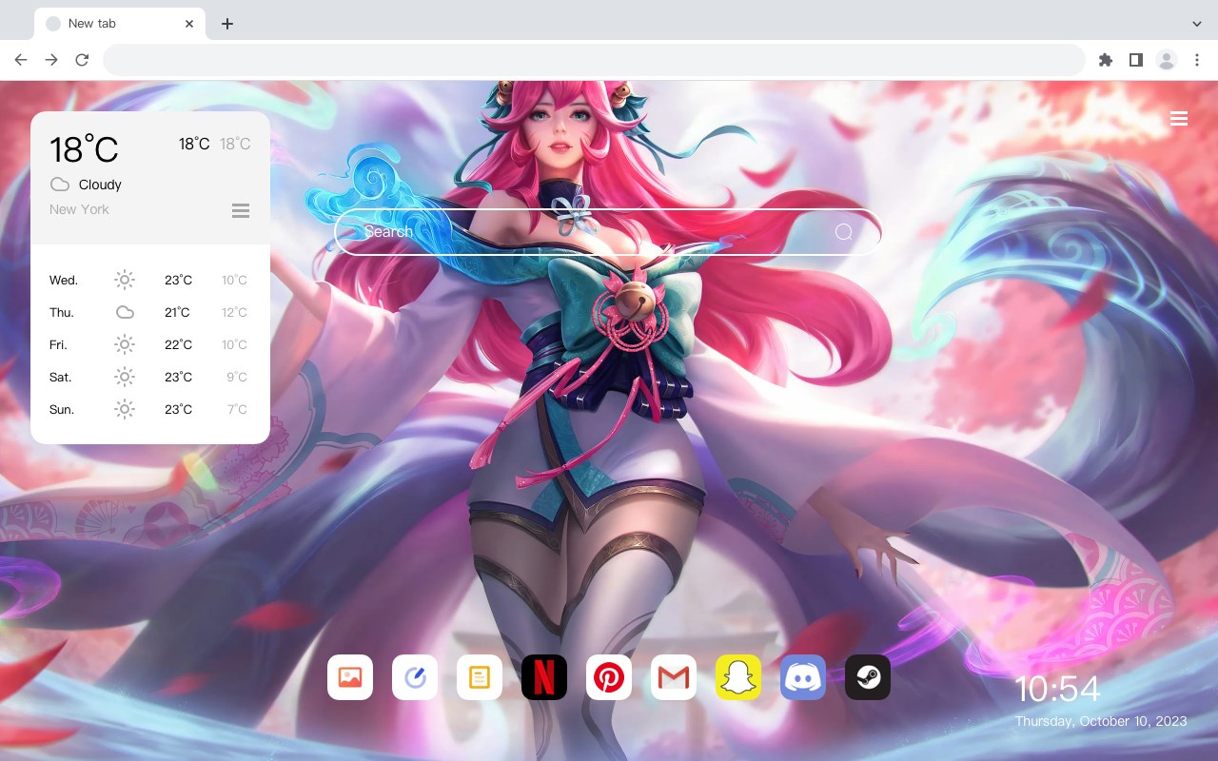Open the yellow notes shortcut icon

click(x=480, y=677)
